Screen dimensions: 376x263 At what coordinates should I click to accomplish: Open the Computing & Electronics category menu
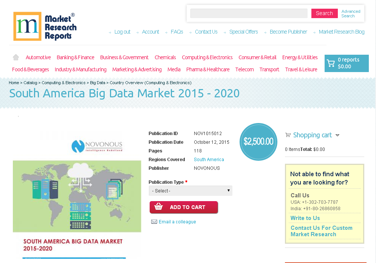point(207,57)
